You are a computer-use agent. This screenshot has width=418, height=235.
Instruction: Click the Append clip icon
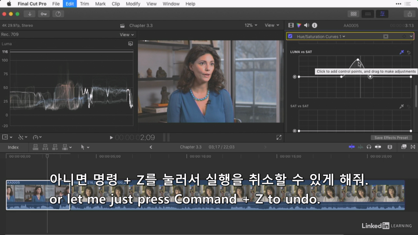pos(55,147)
